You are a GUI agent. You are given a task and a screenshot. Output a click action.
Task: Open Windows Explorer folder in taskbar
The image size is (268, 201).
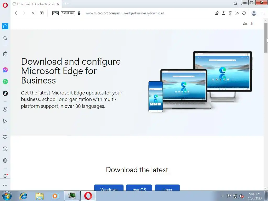40,196
